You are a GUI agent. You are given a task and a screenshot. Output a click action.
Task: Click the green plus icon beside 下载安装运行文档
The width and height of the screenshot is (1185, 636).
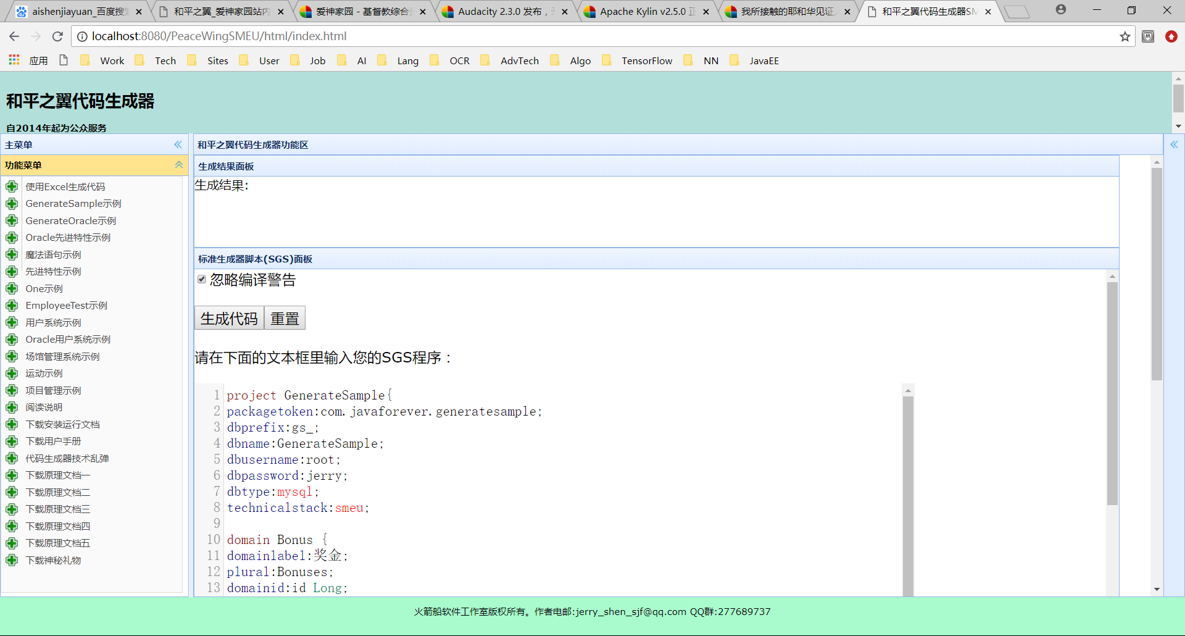pos(12,424)
